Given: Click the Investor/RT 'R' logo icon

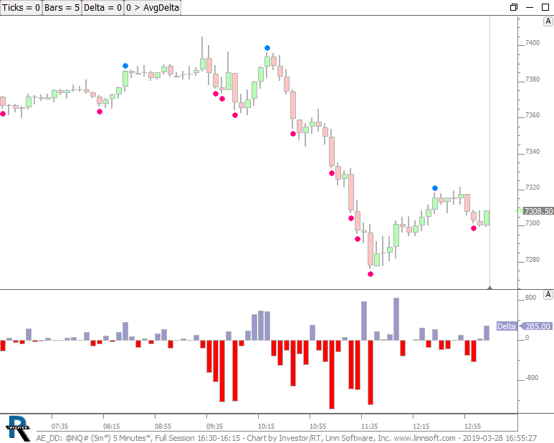Looking at the screenshot, I should point(17,428).
